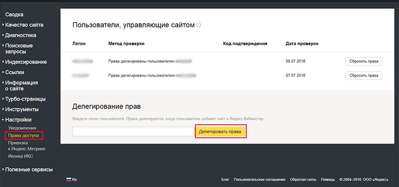399x187 pixels.
Task: Click info icon next to Пользователи heading
Action: (x=199, y=25)
